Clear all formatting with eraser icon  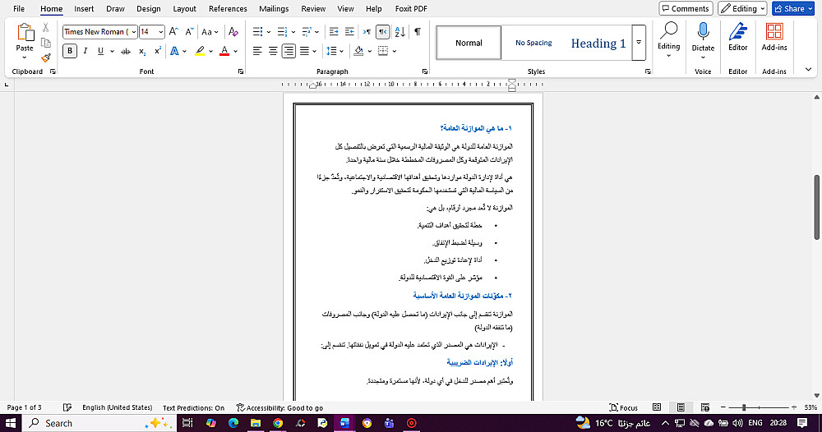coord(233,32)
